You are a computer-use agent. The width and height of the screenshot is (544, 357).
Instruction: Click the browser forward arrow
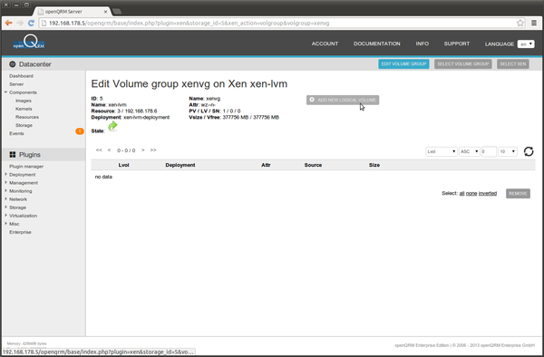[x=20, y=23]
